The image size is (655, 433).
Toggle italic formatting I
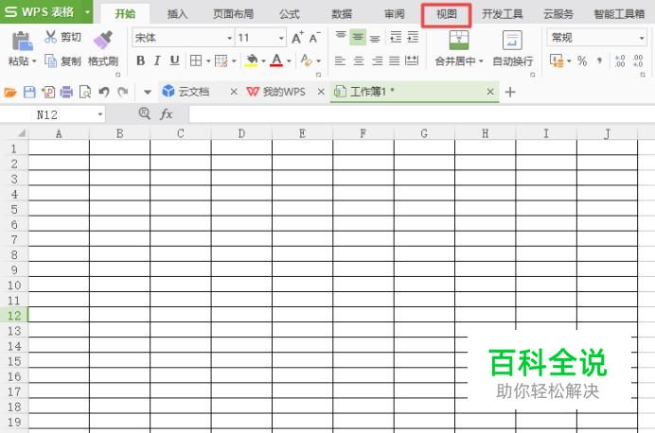tap(157, 61)
